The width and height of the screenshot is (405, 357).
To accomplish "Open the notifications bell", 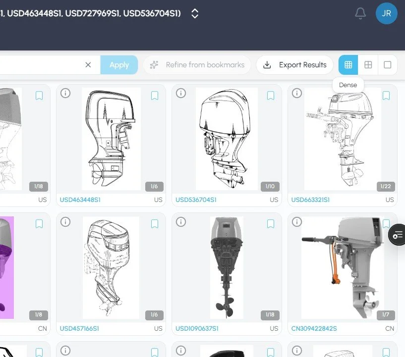I will [x=360, y=13].
